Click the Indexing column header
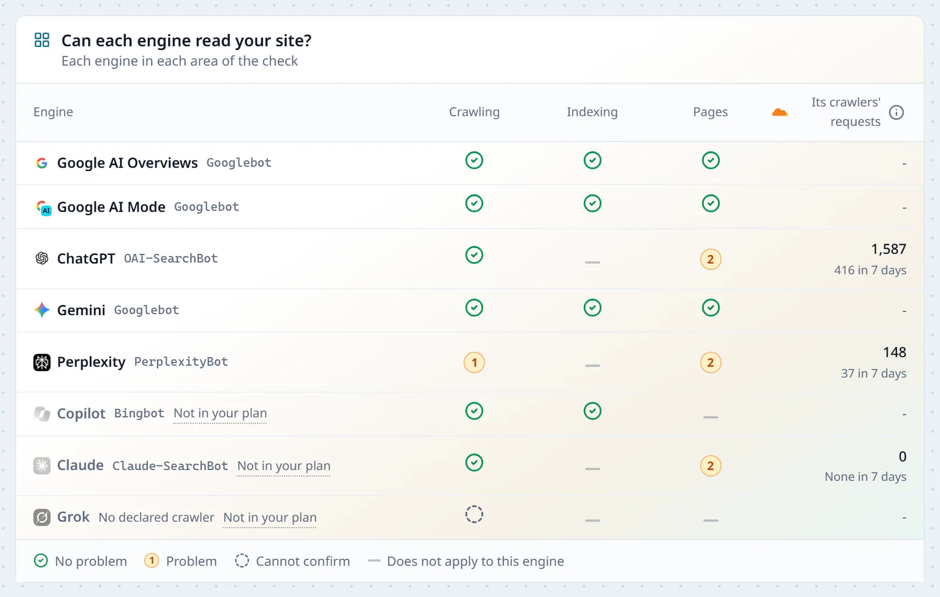The width and height of the screenshot is (940, 597). coord(592,112)
